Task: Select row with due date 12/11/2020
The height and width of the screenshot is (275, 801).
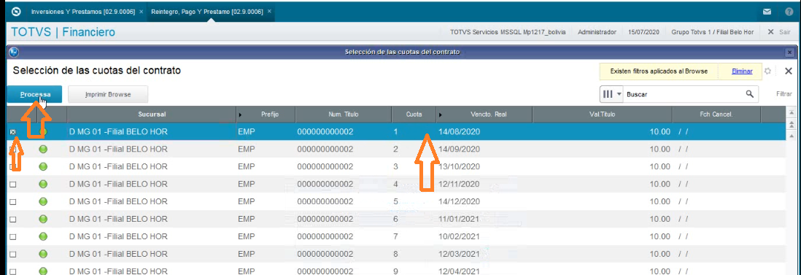Action: (x=396, y=184)
